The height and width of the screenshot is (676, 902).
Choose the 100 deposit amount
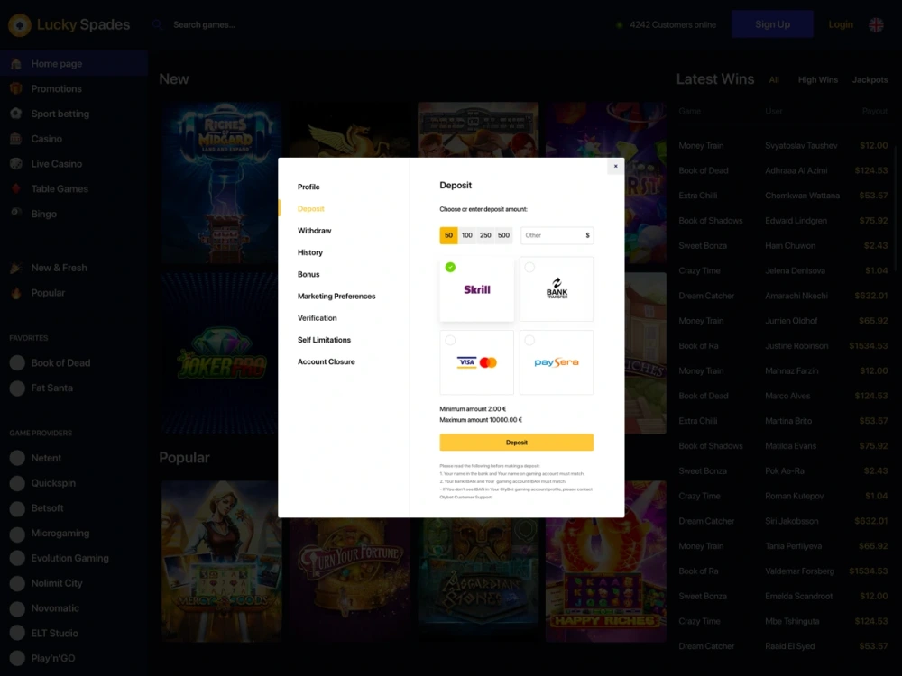click(467, 235)
